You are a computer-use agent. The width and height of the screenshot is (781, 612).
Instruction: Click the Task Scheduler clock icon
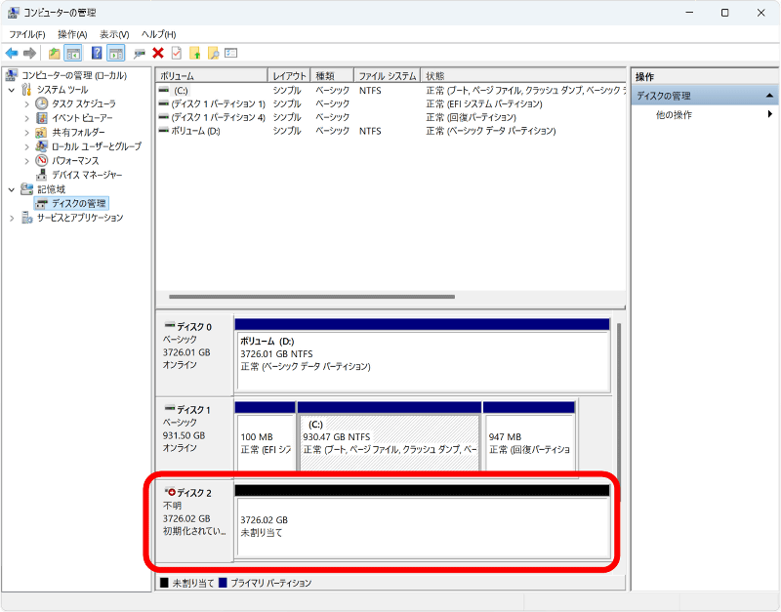[x=42, y=103]
